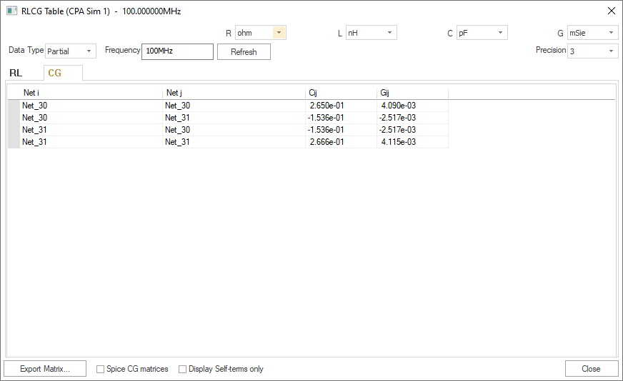The height and width of the screenshot is (381, 623).
Task: Select row header of Net_30 to Net_30 row
Action: (x=14, y=106)
